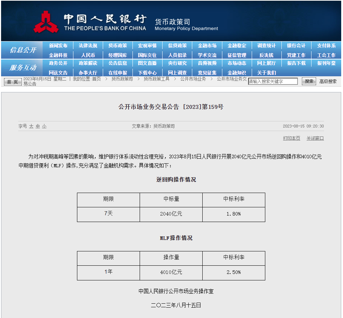Navigate to 货币政策工具 breadcrumb

pyautogui.click(x=156, y=79)
